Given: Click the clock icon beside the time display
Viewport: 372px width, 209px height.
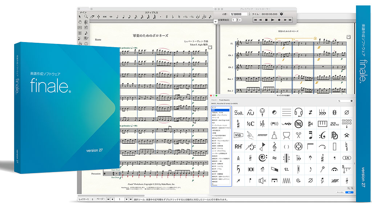Looking at the screenshot, I should click(x=282, y=14).
